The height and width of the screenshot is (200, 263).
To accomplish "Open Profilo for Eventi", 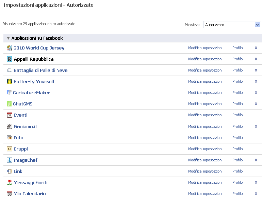I will coord(237,115).
